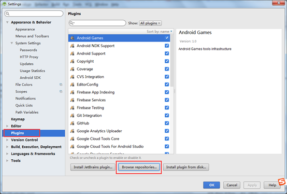This screenshot has height=194, width=287.
Task: Open the Show All plugins dropdown
Action: (x=150, y=23)
